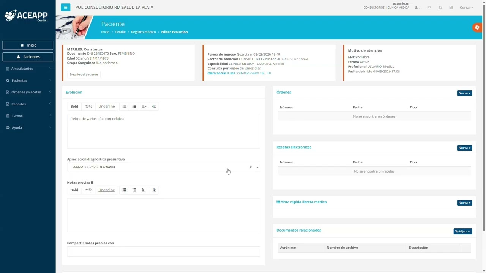Image resolution: width=486 pixels, height=273 pixels.
Task: Toggle Bold in Evolución editor
Action: [74, 107]
